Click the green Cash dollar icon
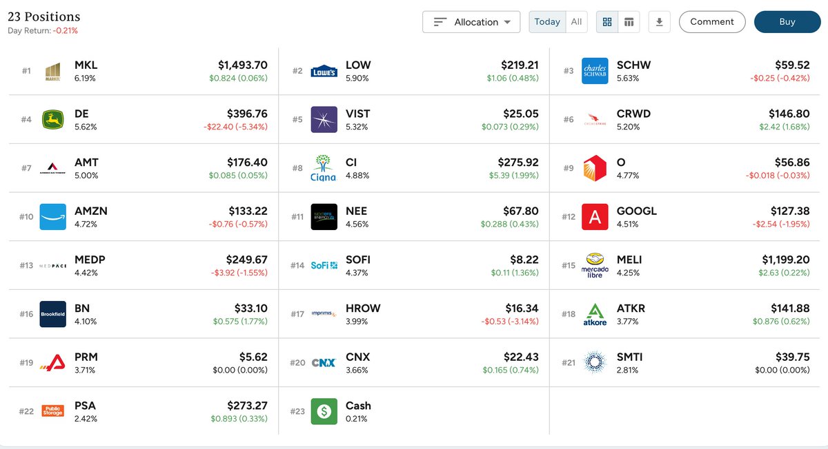828x449 pixels. click(x=324, y=412)
